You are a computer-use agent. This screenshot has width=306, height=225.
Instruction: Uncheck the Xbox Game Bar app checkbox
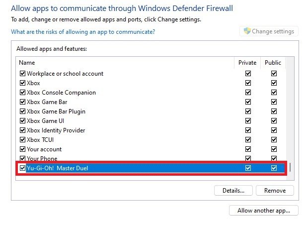coord(22,102)
